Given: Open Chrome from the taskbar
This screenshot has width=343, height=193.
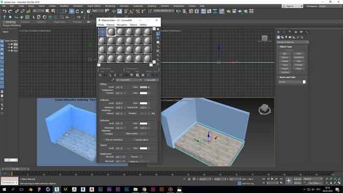Looking at the screenshot, I should [x=144, y=189].
